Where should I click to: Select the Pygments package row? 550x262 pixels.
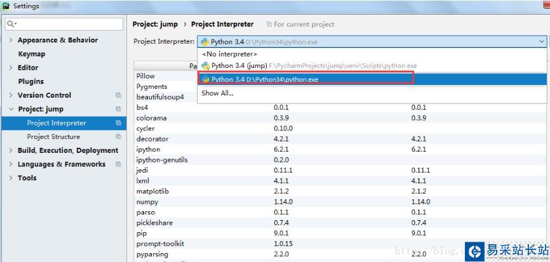pyautogui.click(x=166, y=86)
